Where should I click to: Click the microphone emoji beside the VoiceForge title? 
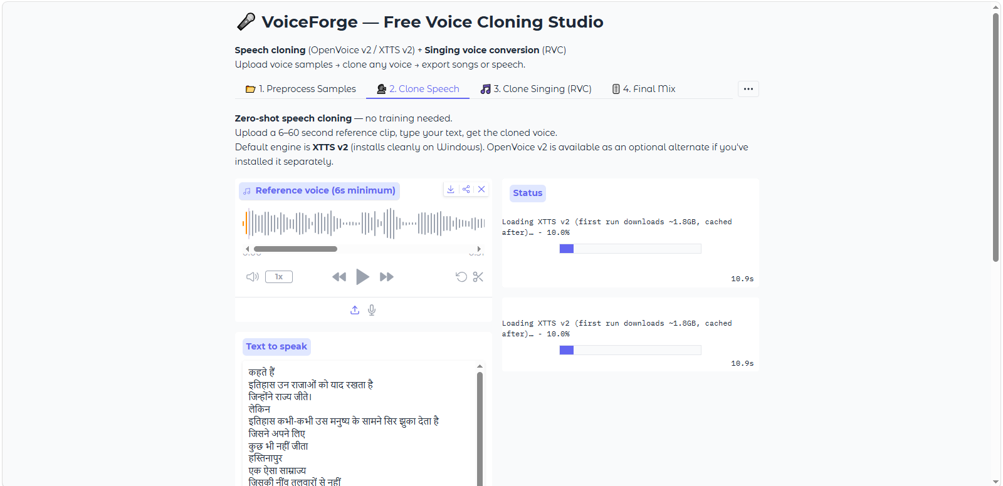pyautogui.click(x=246, y=22)
